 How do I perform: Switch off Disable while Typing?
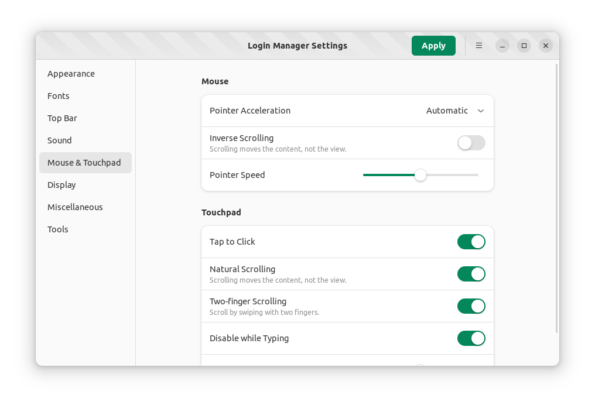(x=471, y=338)
